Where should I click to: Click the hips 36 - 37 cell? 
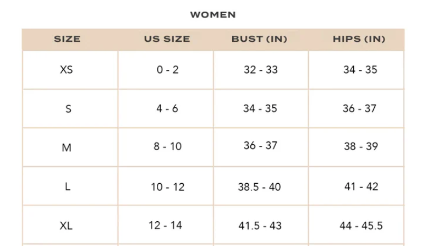(359, 108)
